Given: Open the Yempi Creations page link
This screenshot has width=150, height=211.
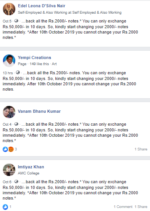Looking at the screenshot, I should [35, 58].
